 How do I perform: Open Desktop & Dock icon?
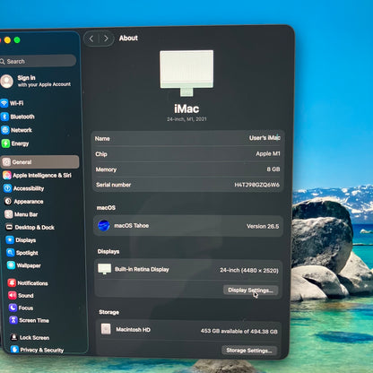pyautogui.click(x=9, y=227)
